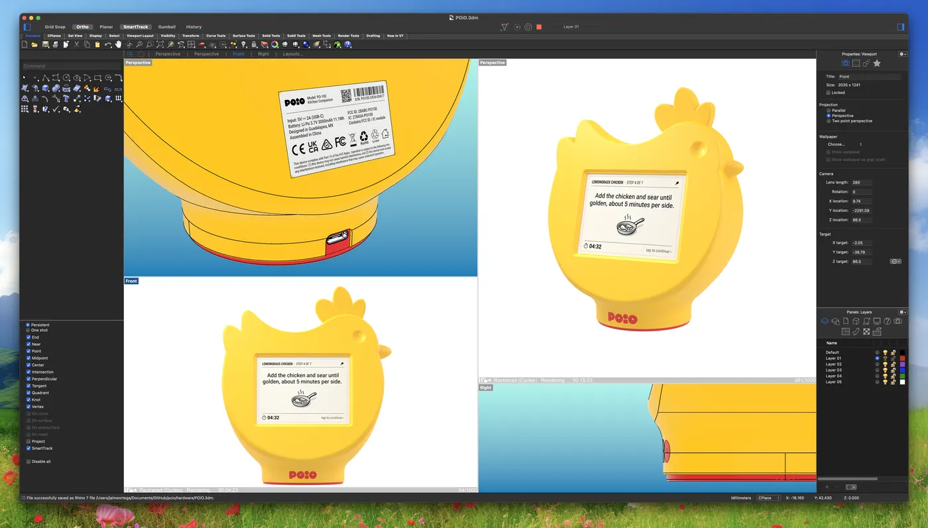
Task: Click the Save disk icon in toolbar
Action: click(x=46, y=44)
